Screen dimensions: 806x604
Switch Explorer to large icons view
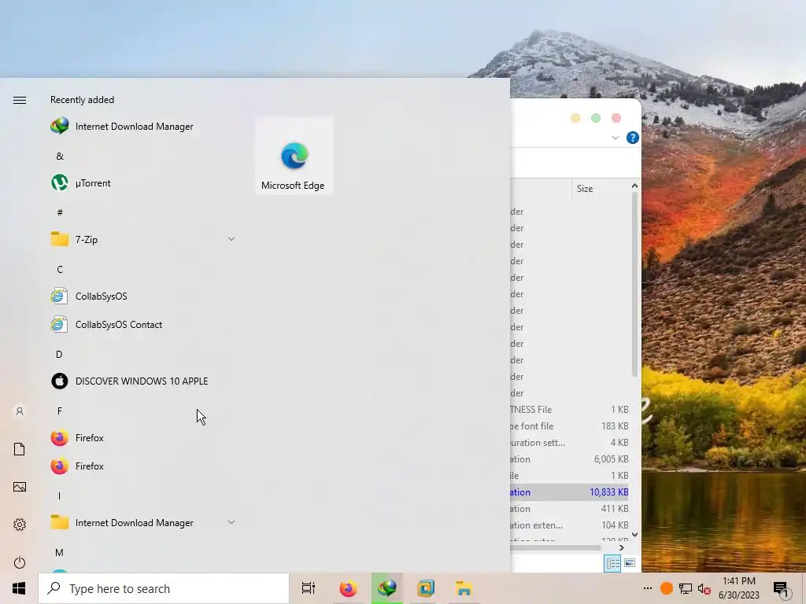[x=630, y=563]
